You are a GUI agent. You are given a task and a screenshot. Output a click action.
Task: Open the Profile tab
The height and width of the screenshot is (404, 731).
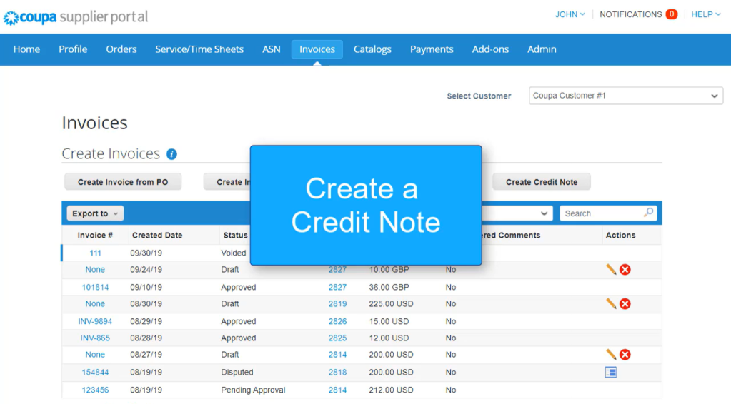coord(73,49)
